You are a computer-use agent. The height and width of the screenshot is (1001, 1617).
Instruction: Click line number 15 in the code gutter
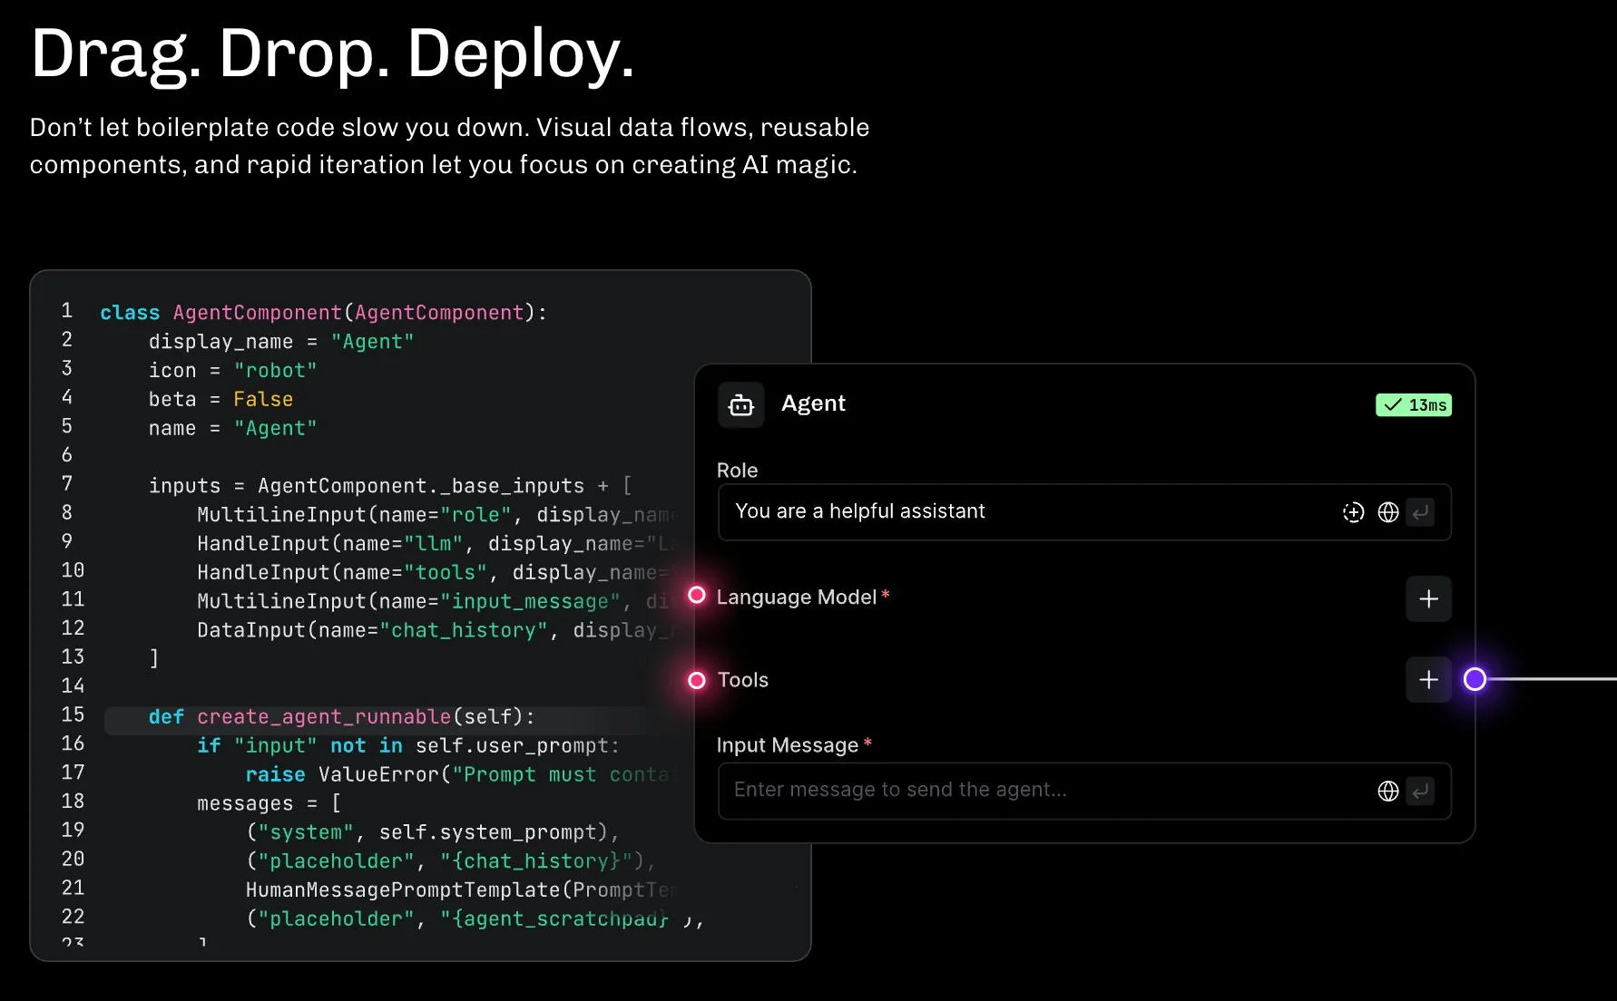[x=73, y=715]
